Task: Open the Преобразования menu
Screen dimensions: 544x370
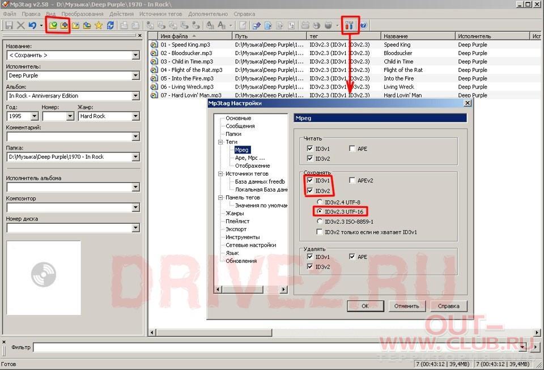Action: [83, 14]
